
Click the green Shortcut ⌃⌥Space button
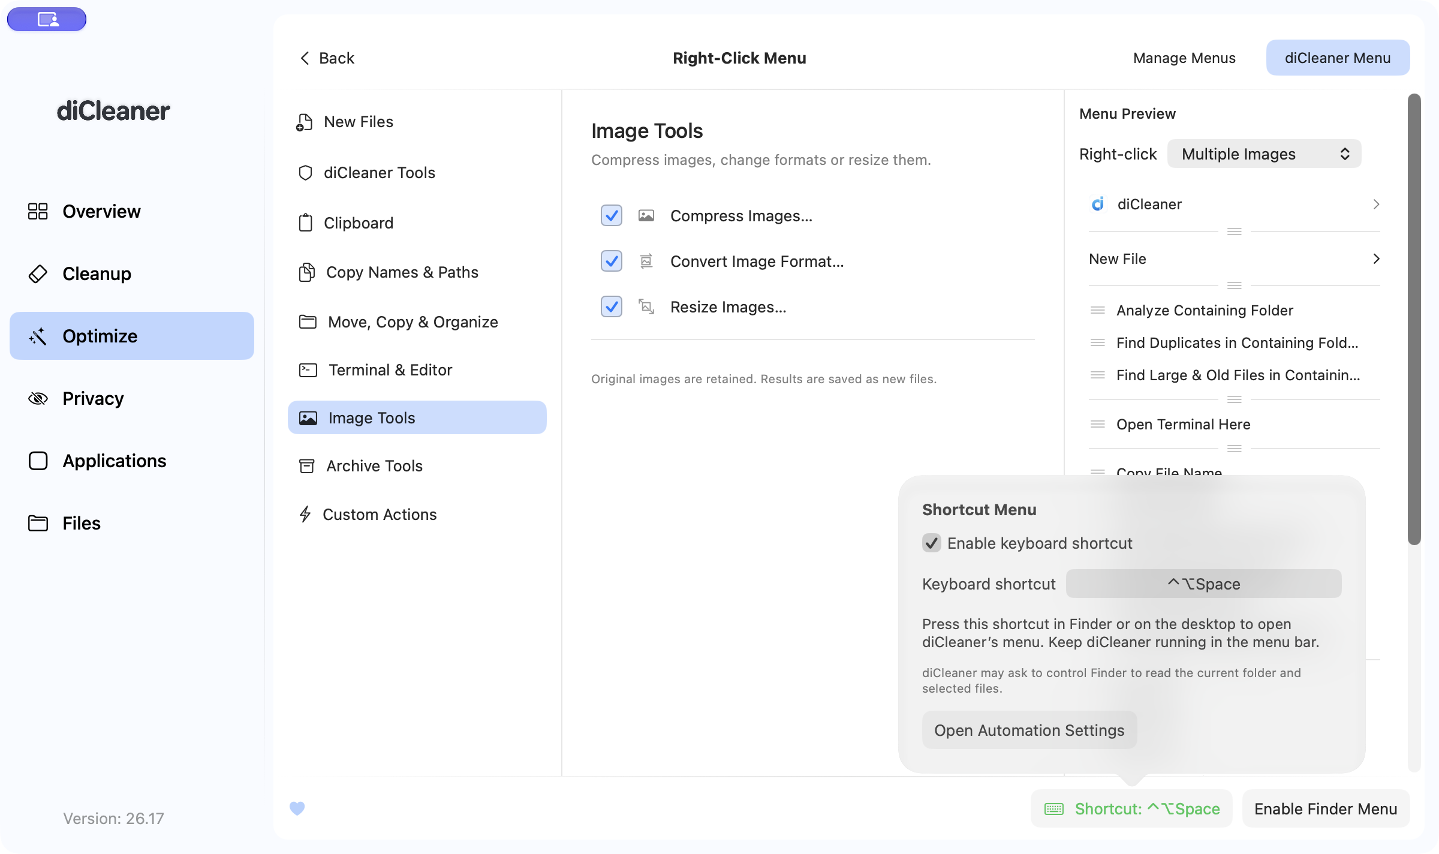tap(1131, 809)
